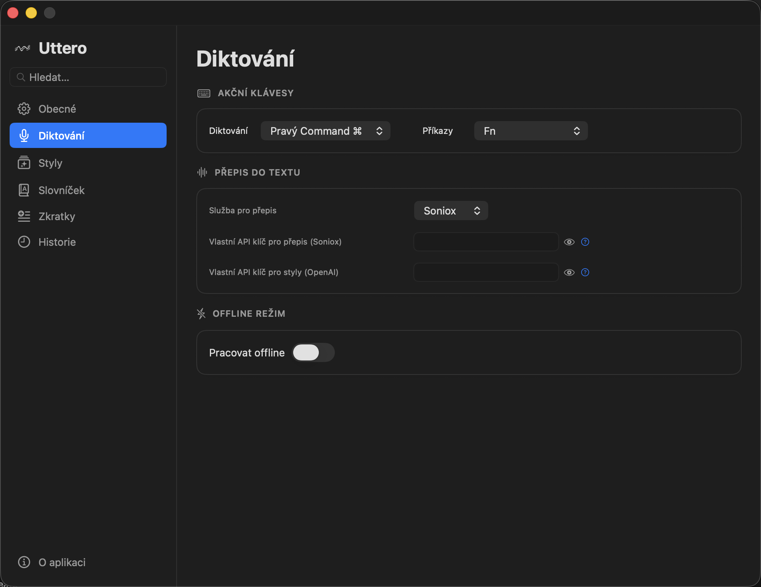Click the Styly icon in the sidebar
This screenshot has width=761, height=587.
click(x=24, y=163)
